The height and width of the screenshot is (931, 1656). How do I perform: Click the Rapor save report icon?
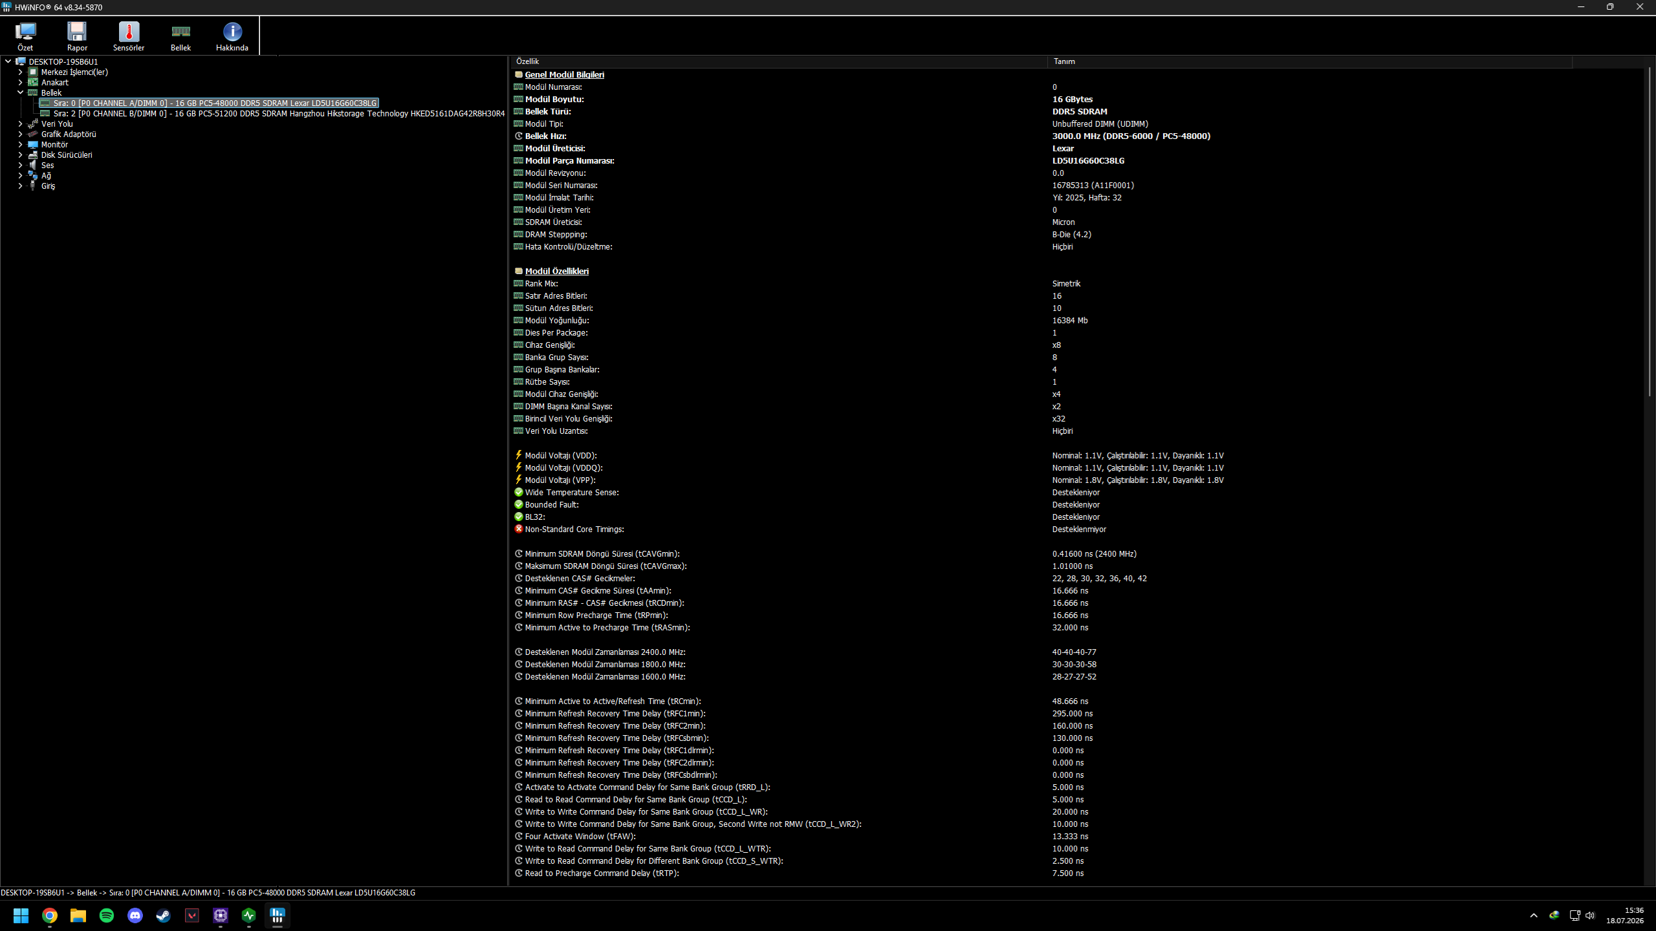77,36
